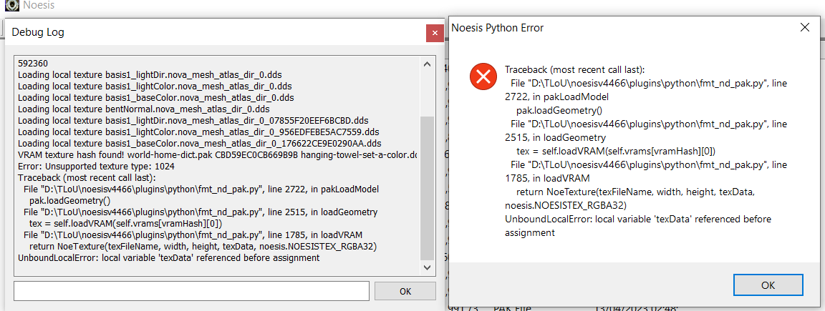Click the Debug Log text input field

[191, 291]
